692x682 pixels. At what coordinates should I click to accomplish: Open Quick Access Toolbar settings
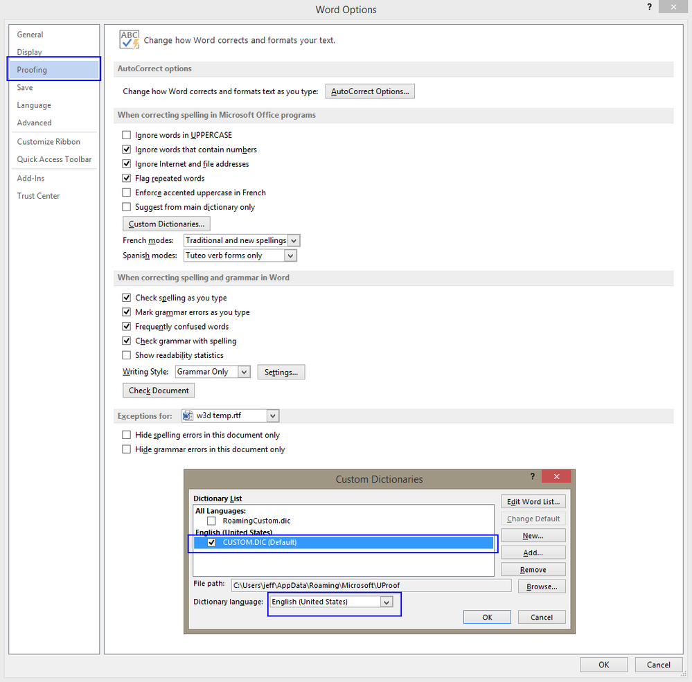click(x=54, y=159)
